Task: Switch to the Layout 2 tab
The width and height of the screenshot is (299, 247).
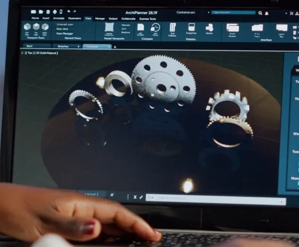Action: tap(92, 194)
